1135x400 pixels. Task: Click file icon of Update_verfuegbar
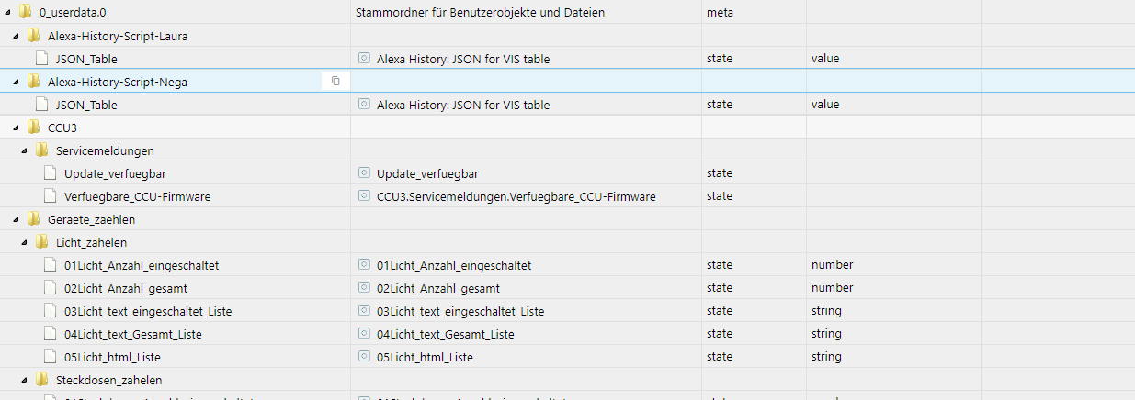coord(51,173)
